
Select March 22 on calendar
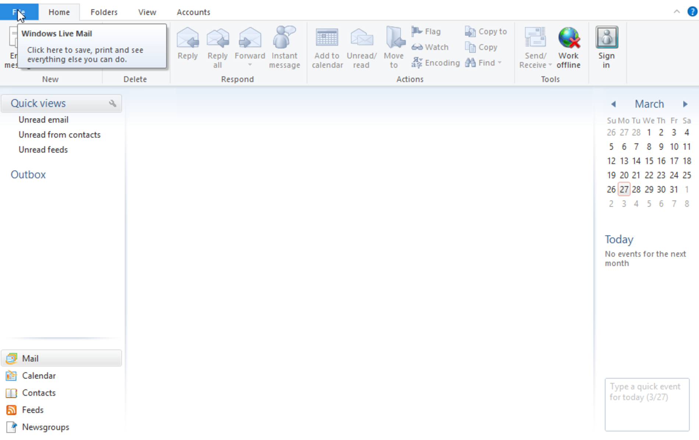pos(649,175)
